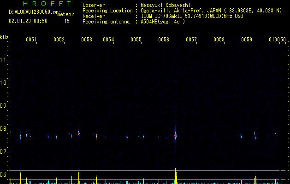This screenshot has height=184, width=290.
Task: Click the 0059 time marker
Action: pyautogui.click(x=247, y=40)
